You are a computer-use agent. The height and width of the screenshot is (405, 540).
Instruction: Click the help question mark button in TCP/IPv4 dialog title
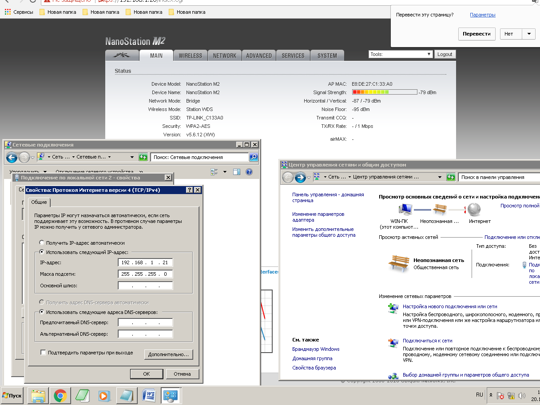click(x=190, y=190)
